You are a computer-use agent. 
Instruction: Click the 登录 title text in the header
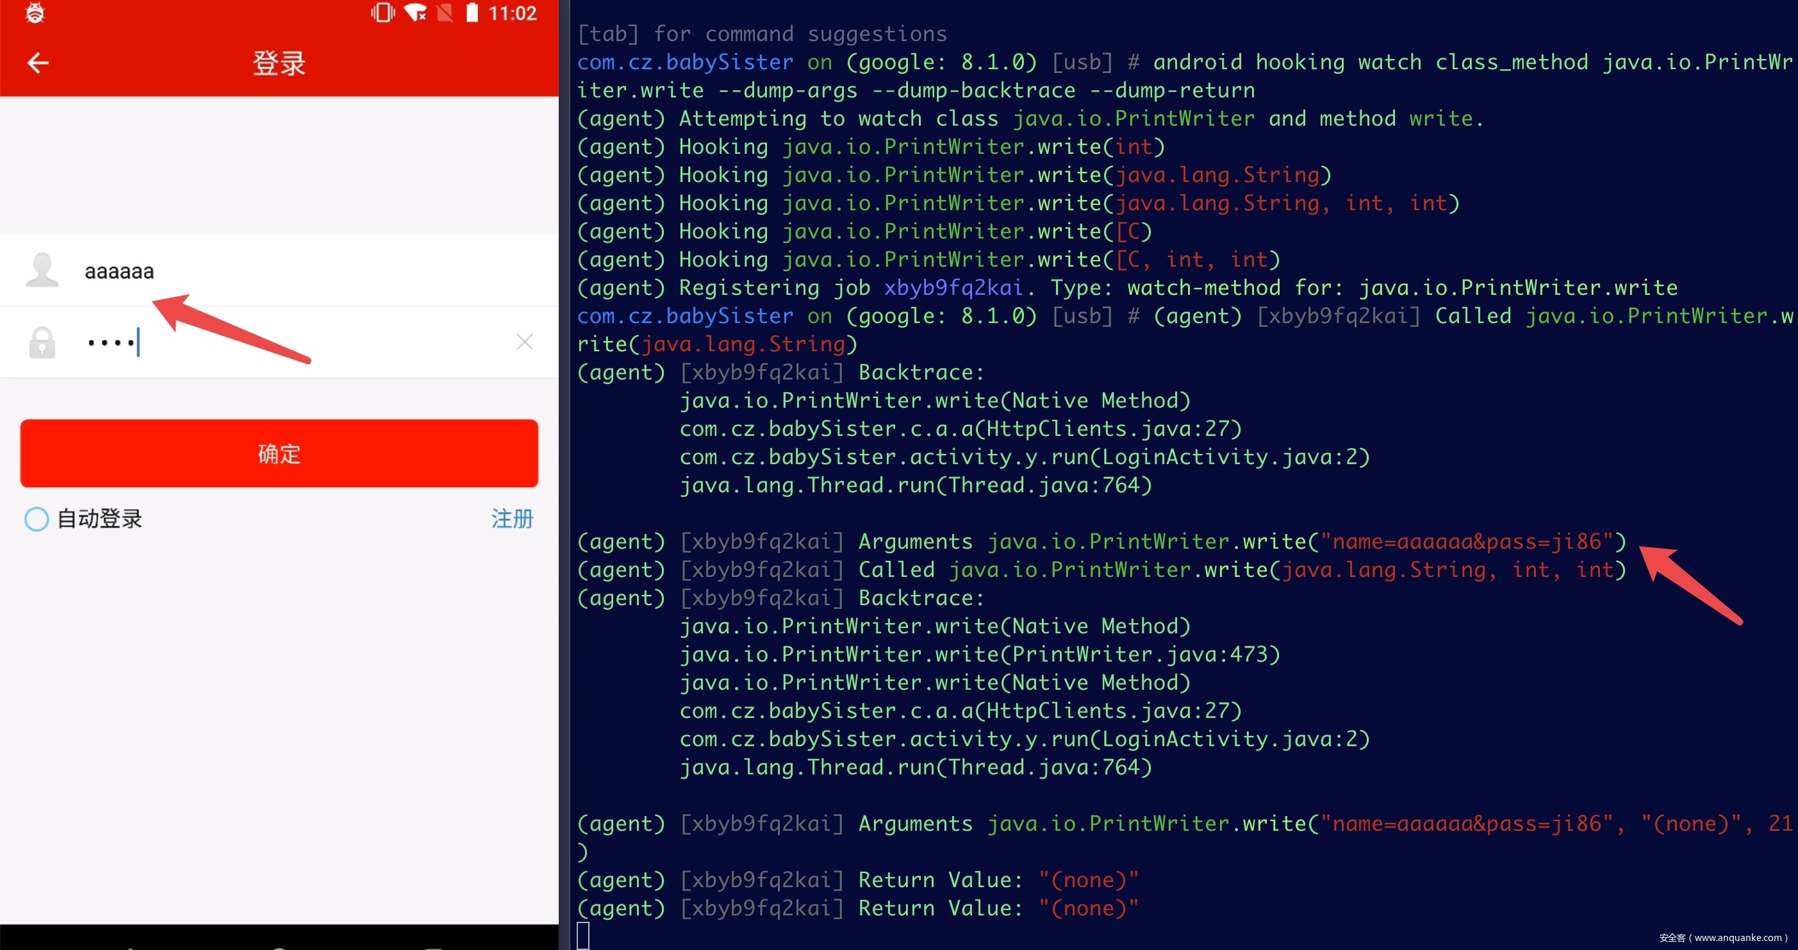click(279, 63)
